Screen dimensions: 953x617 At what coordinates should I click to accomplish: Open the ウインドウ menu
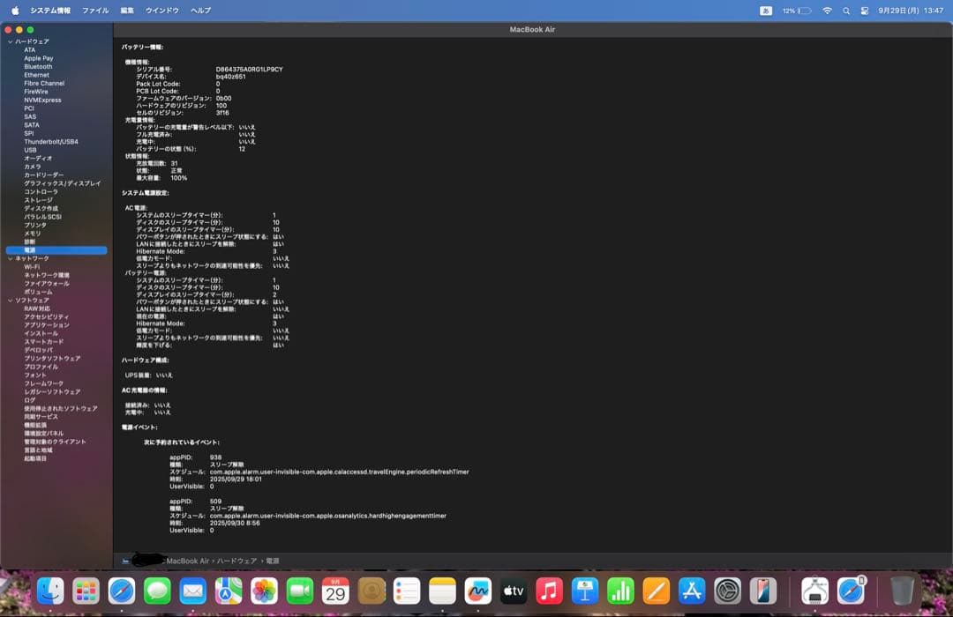point(161,11)
